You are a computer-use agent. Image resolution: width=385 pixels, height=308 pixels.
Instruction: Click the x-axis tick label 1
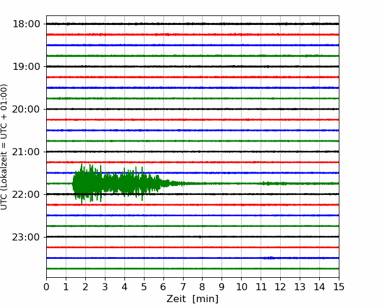66,287
